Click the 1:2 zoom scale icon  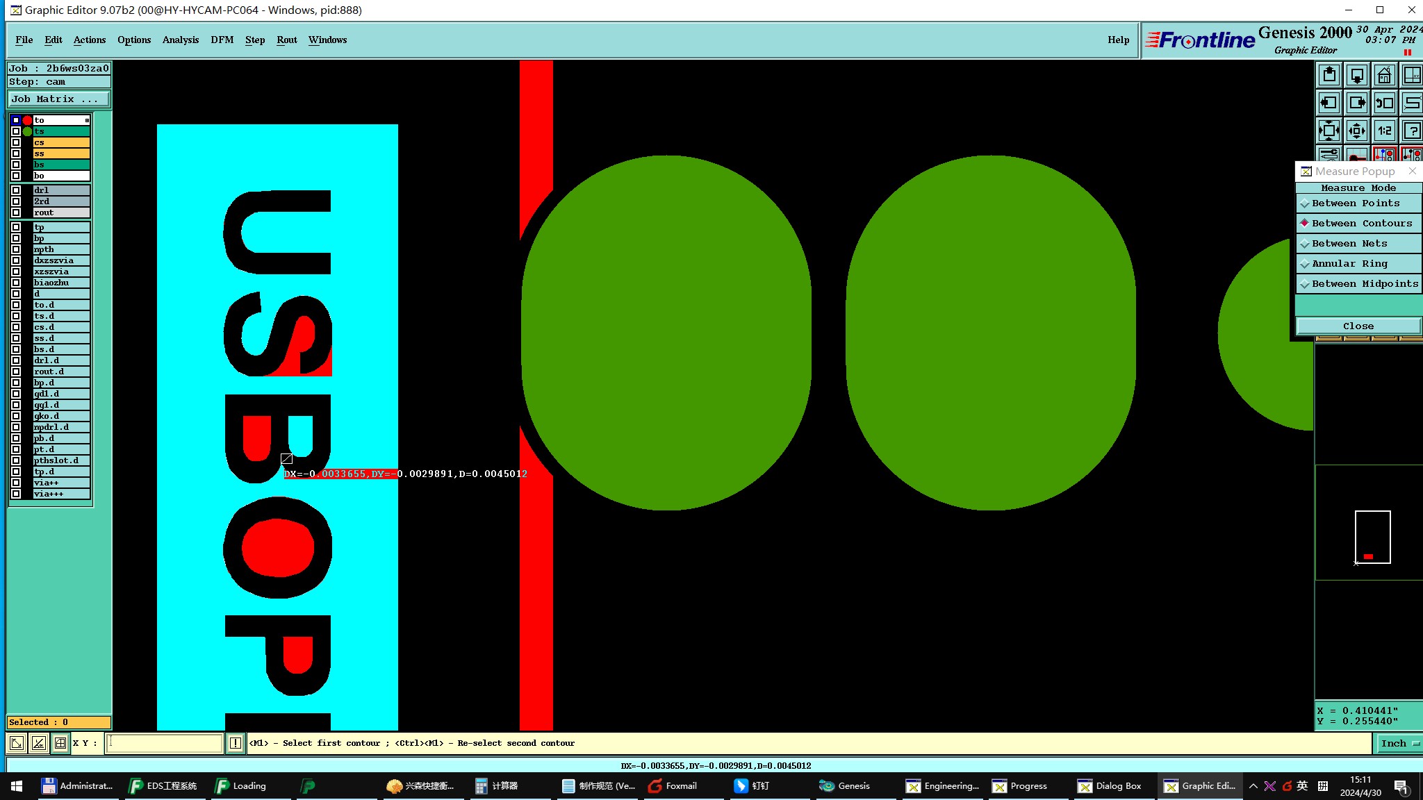click(x=1384, y=131)
